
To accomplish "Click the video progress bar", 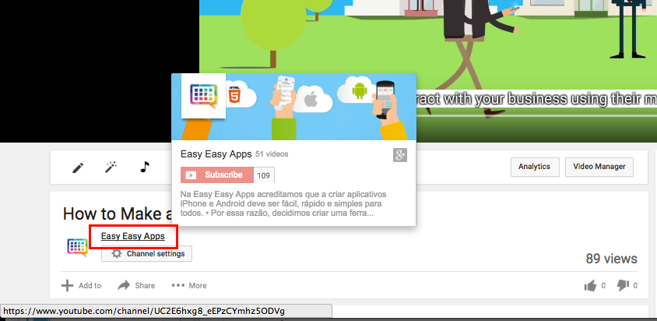I will coord(536,115).
